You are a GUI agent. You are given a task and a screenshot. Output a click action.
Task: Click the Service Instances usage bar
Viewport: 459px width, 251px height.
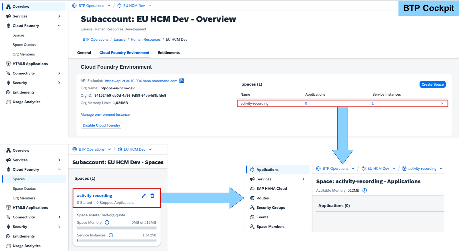coord(116,240)
